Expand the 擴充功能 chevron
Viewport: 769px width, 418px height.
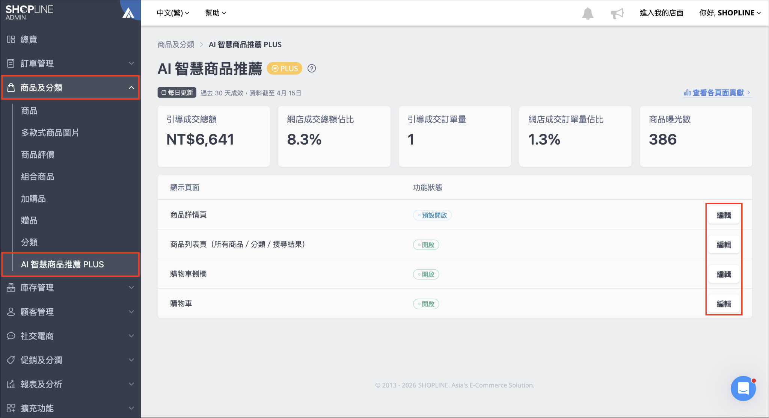tap(131, 408)
